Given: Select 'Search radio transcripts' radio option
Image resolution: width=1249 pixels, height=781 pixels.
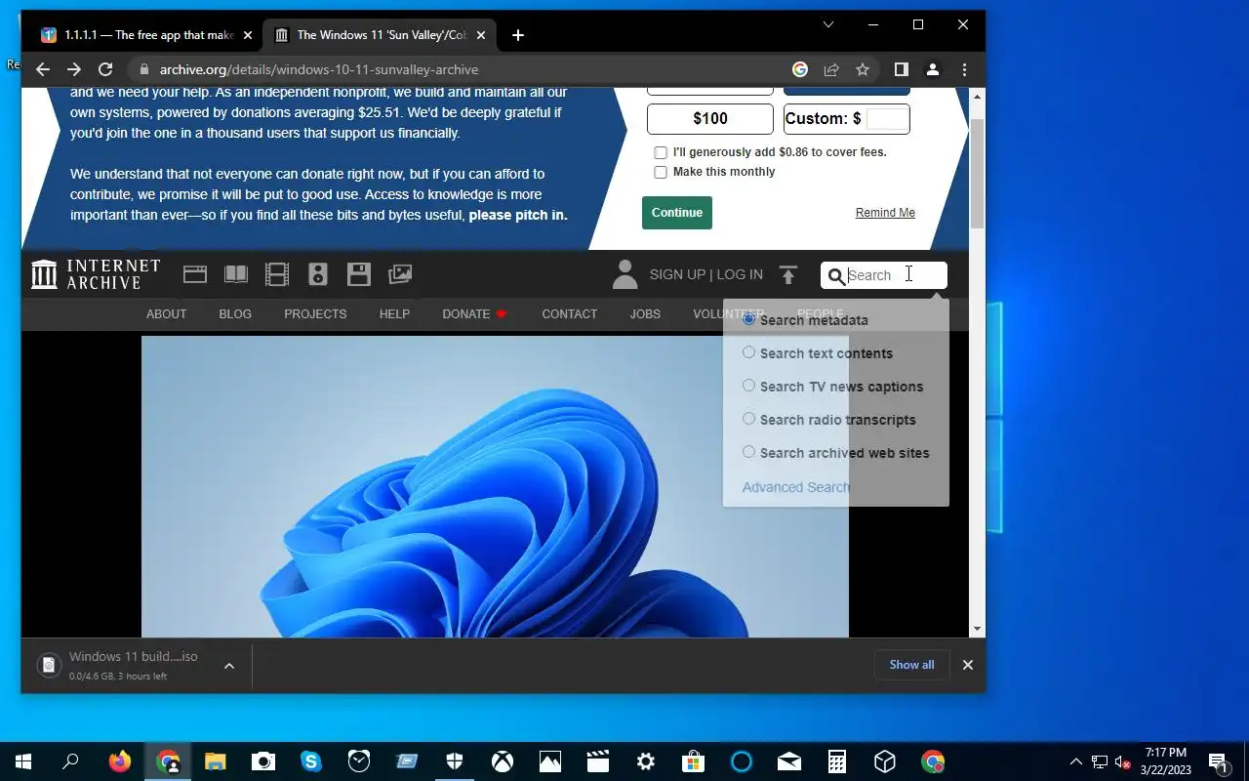Looking at the screenshot, I should (x=748, y=419).
